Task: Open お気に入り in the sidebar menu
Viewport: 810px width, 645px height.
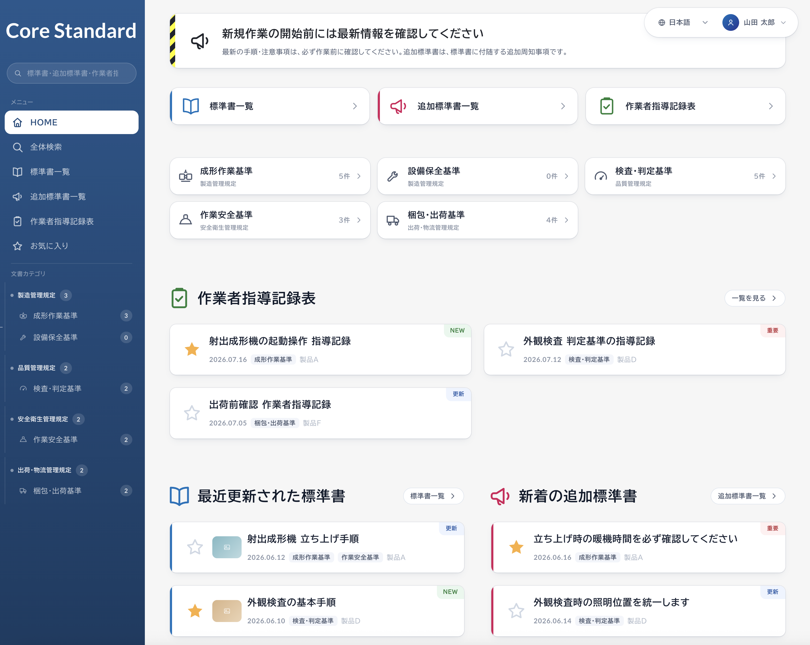Action: 71,246
